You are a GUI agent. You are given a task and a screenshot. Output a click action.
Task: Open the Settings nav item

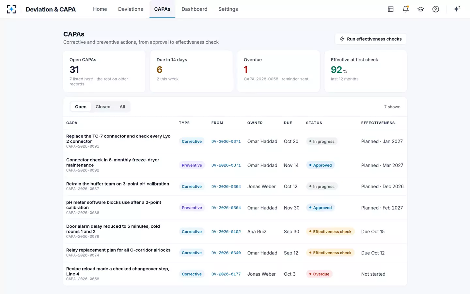click(228, 9)
